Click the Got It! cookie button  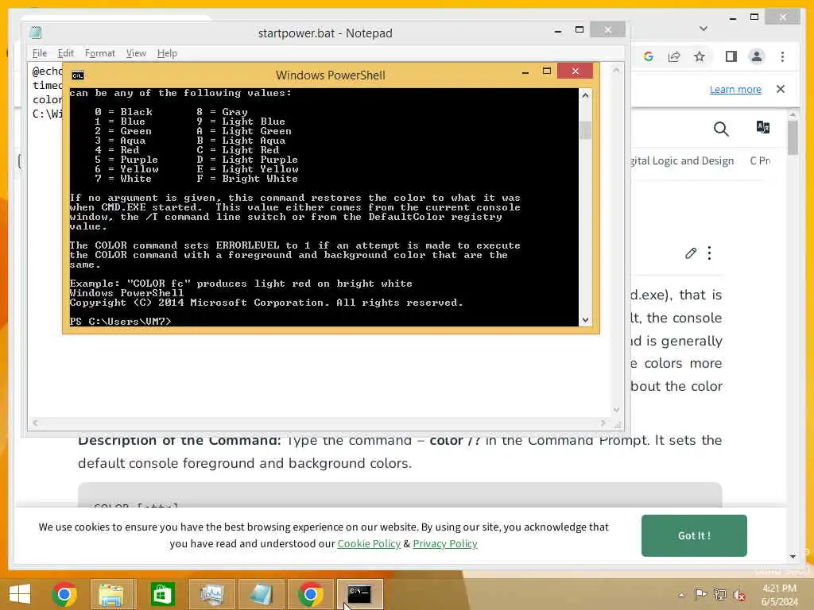(694, 536)
